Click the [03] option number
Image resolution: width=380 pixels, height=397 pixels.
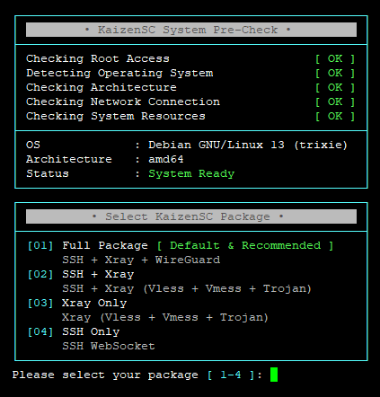40,303
